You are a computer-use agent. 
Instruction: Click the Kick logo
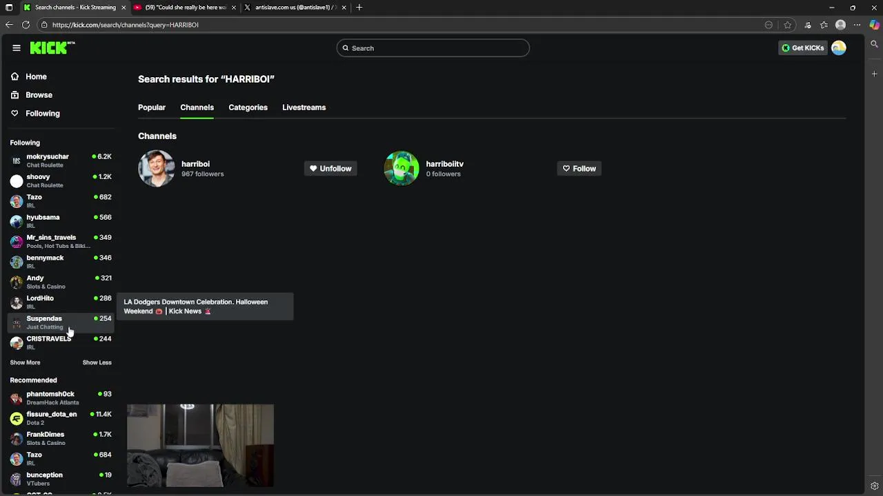tap(52, 48)
